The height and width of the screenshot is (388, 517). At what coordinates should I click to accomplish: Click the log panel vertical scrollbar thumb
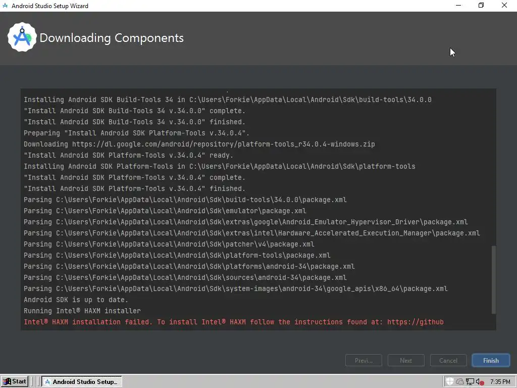pos(494,280)
